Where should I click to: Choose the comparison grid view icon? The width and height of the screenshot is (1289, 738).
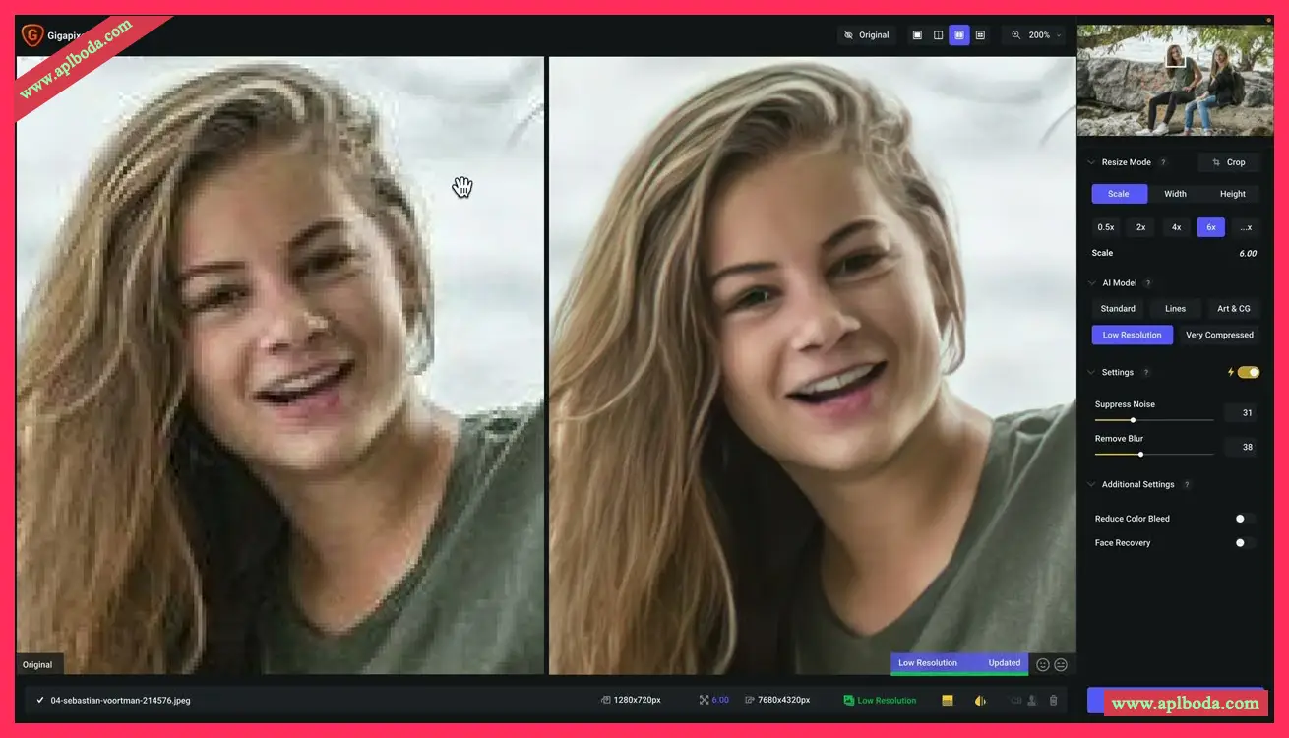click(980, 35)
